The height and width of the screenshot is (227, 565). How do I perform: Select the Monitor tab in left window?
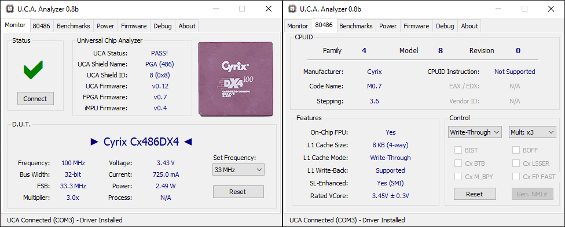tap(15, 25)
